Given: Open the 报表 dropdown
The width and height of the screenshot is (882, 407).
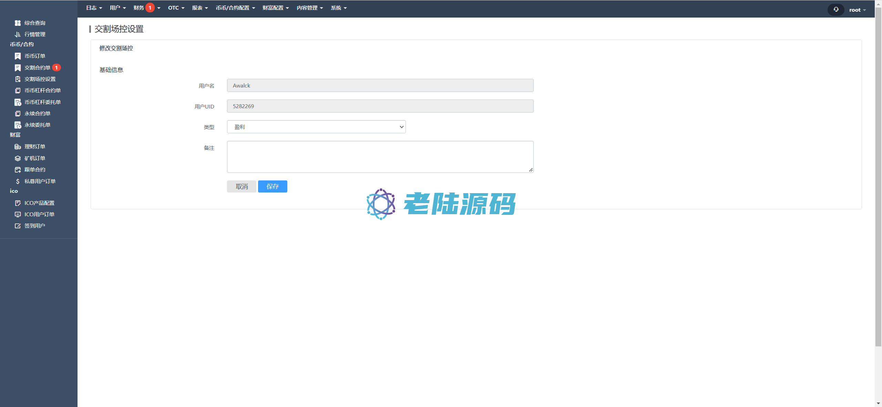Looking at the screenshot, I should point(200,8).
